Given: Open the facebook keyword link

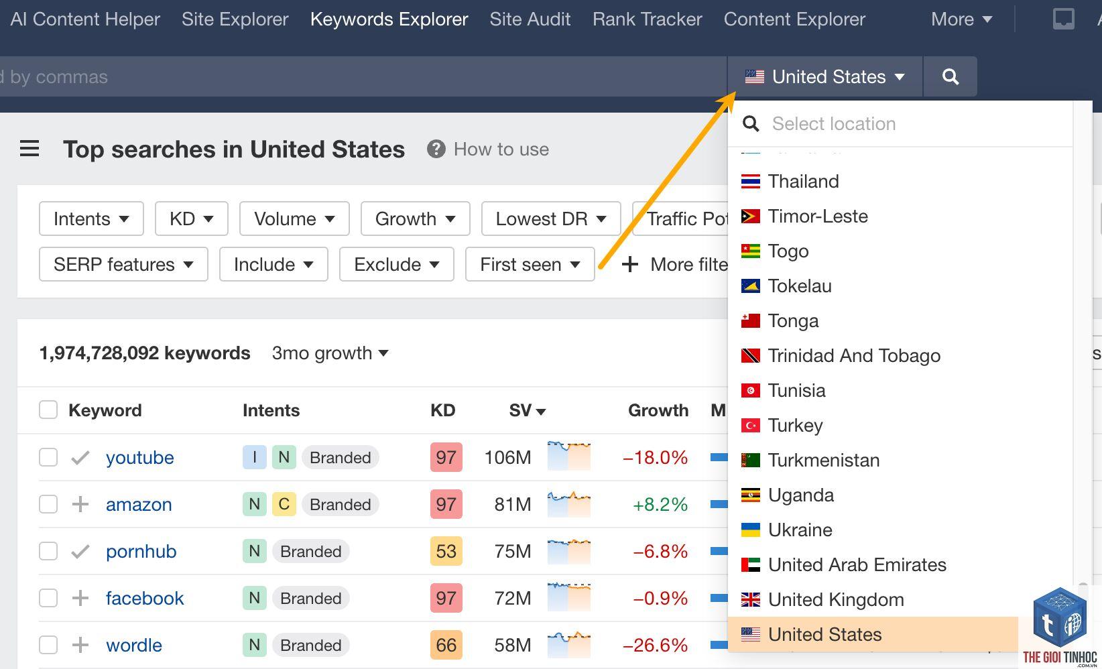Looking at the screenshot, I should pyautogui.click(x=145, y=598).
